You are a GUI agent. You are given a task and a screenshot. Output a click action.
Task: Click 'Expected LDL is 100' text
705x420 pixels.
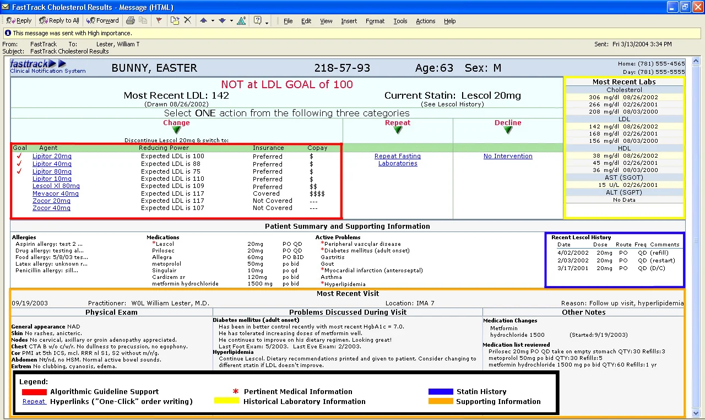coord(172,157)
